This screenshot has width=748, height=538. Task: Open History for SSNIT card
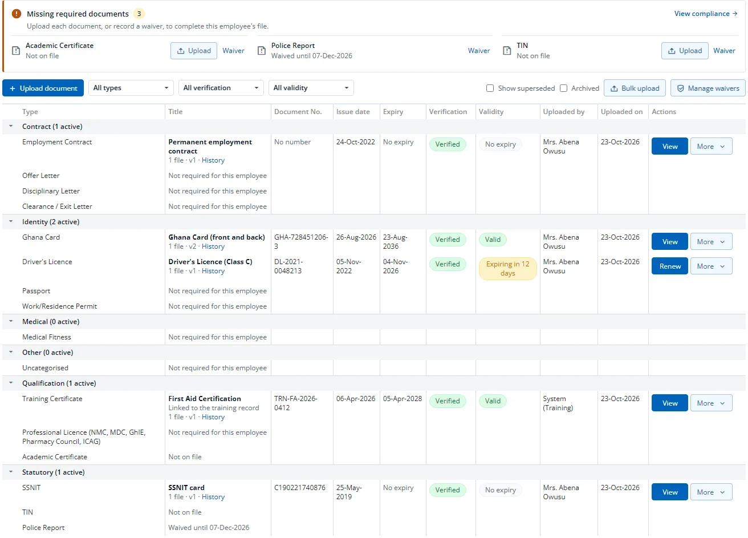pyautogui.click(x=213, y=497)
